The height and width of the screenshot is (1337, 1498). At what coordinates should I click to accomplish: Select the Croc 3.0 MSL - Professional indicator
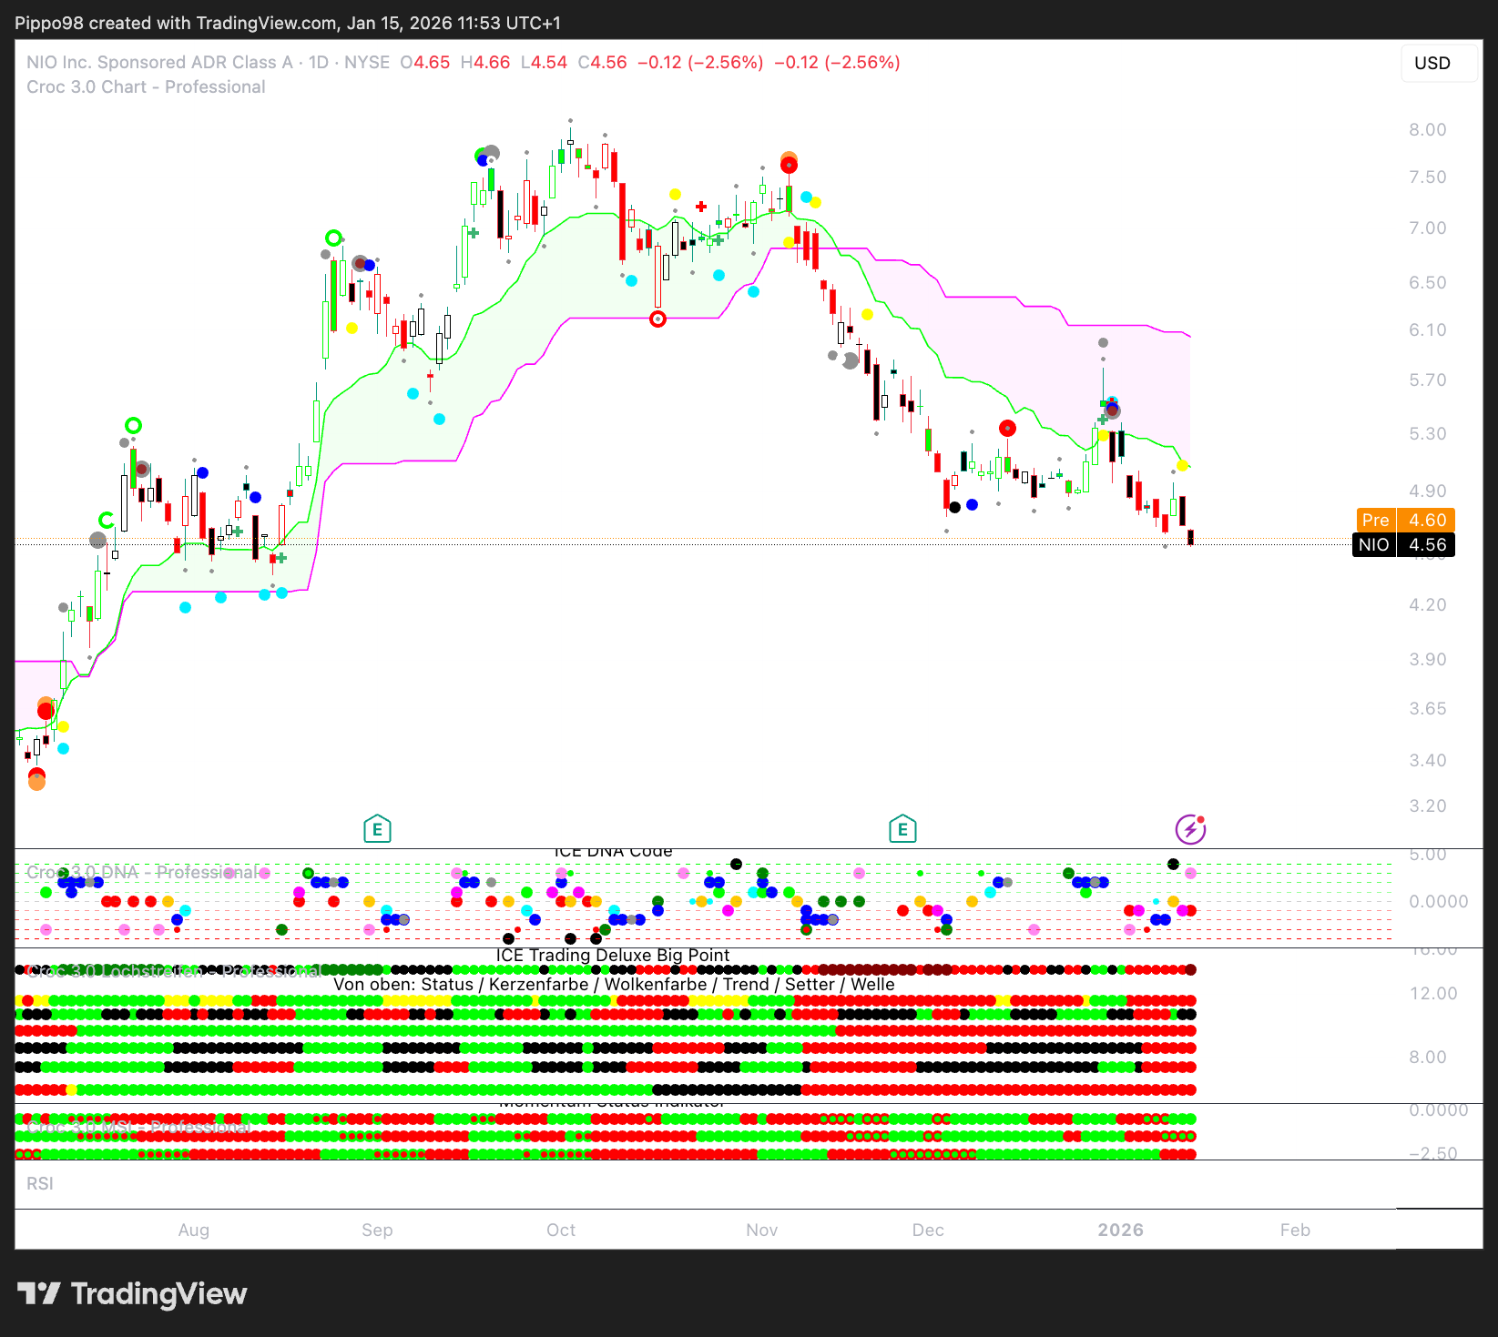click(x=138, y=1128)
